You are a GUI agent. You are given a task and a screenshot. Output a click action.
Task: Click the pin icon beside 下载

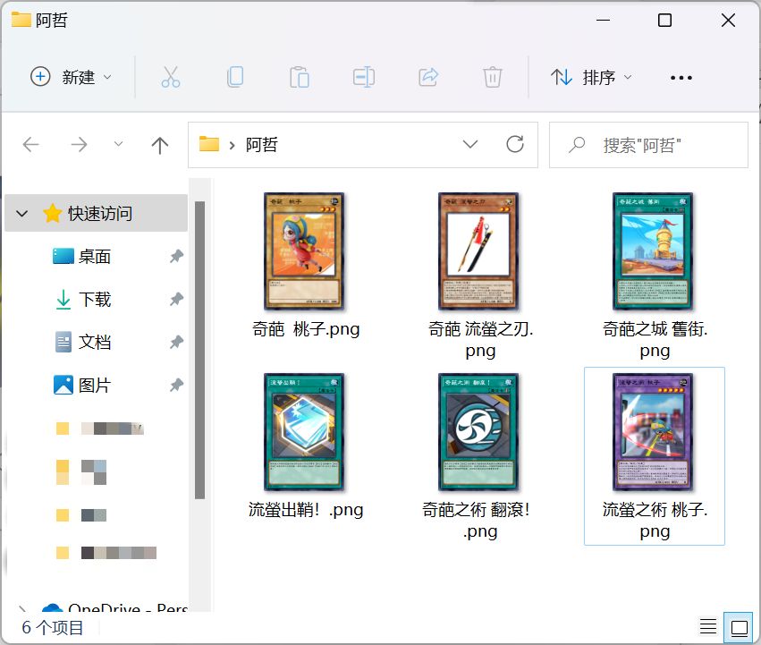176,299
